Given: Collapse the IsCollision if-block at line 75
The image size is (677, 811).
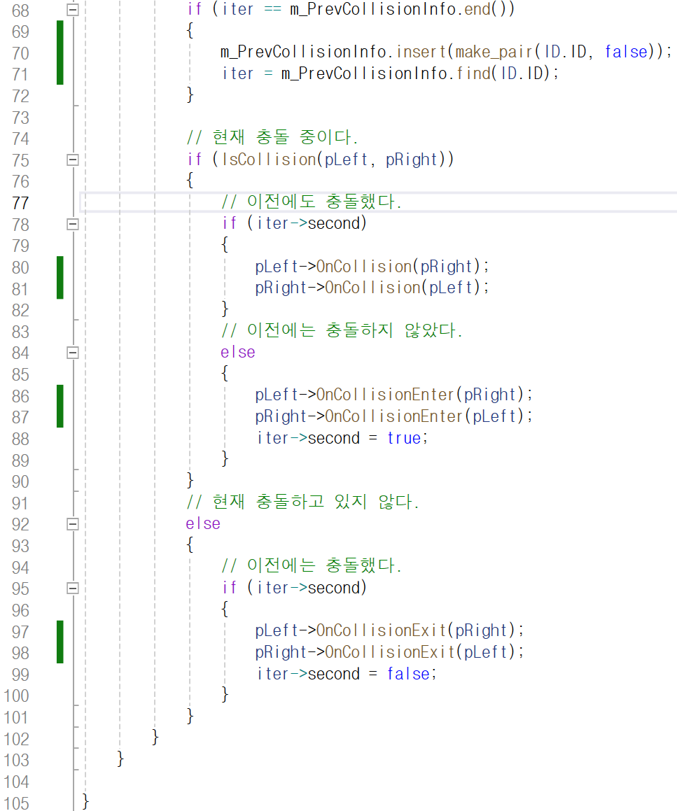Looking at the screenshot, I should point(73,160).
